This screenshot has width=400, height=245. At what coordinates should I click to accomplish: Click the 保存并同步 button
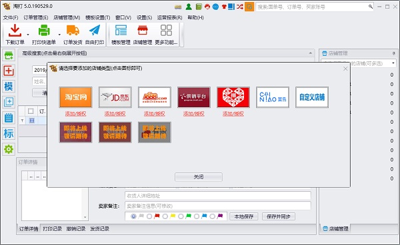(278, 216)
